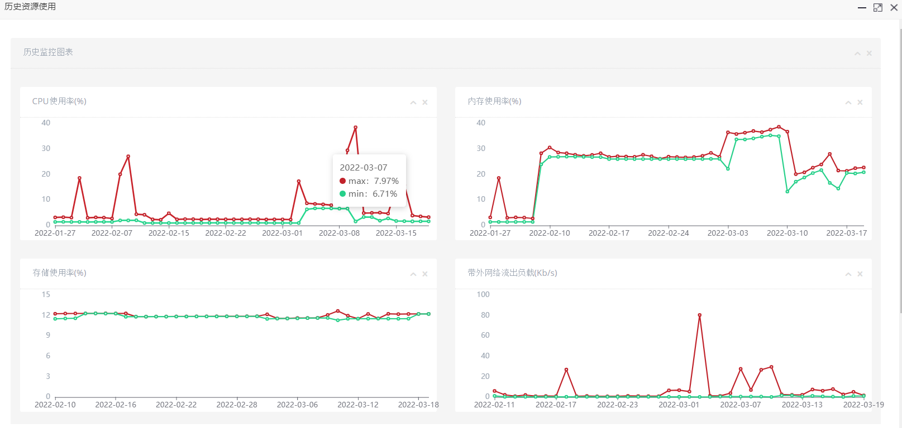
Task: Close the 内存使用率 chart panel
Action: [x=860, y=103]
